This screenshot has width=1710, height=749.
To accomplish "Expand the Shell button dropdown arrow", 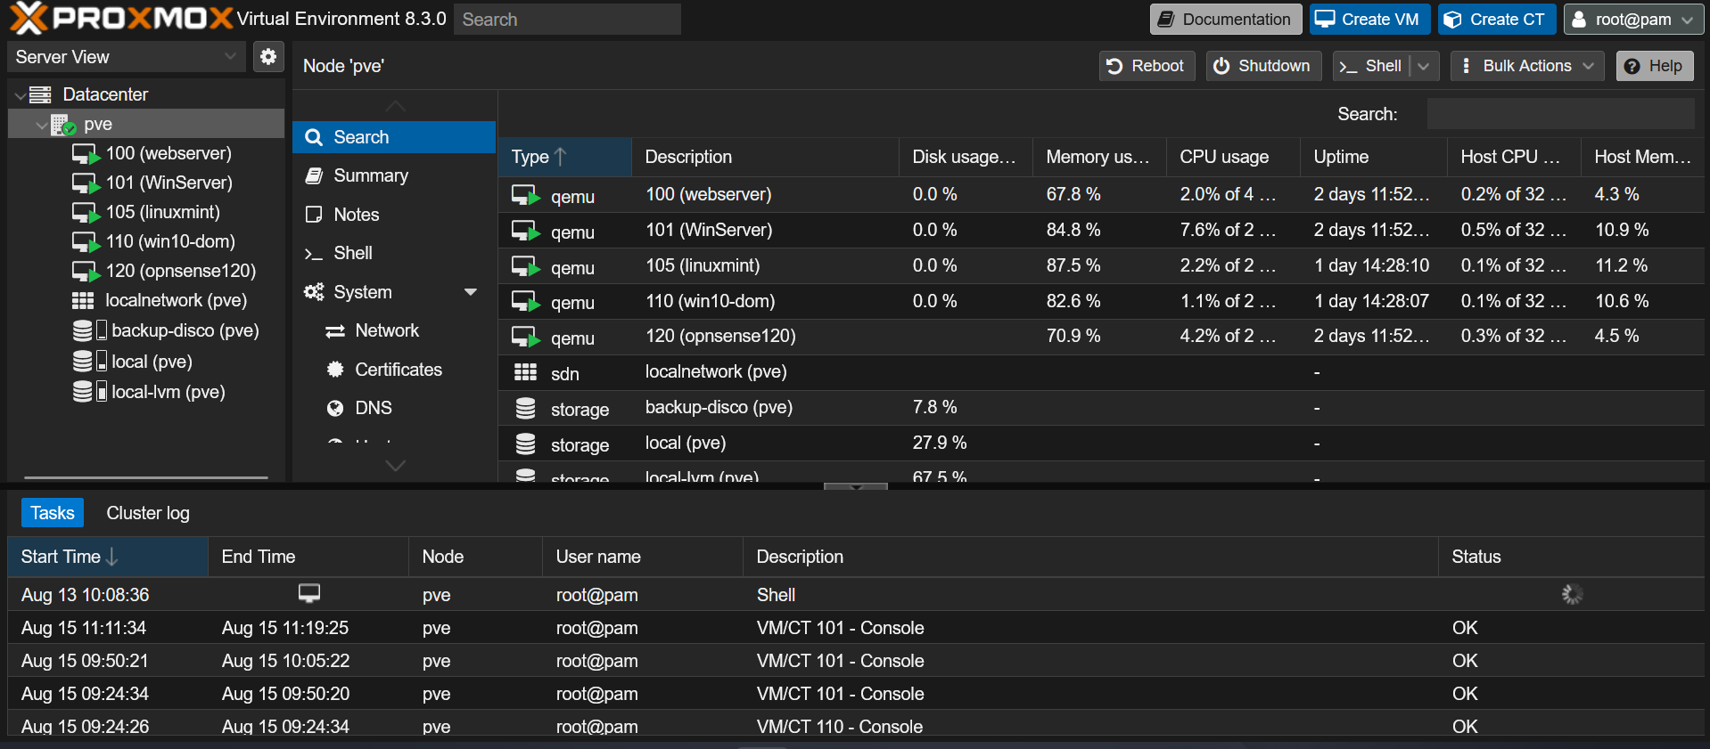I will point(1424,66).
